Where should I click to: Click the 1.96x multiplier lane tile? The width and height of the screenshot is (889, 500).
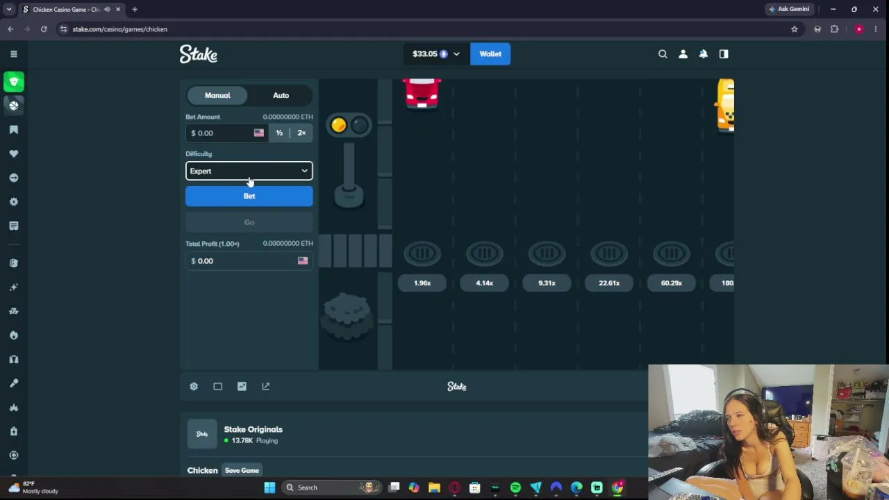(422, 283)
